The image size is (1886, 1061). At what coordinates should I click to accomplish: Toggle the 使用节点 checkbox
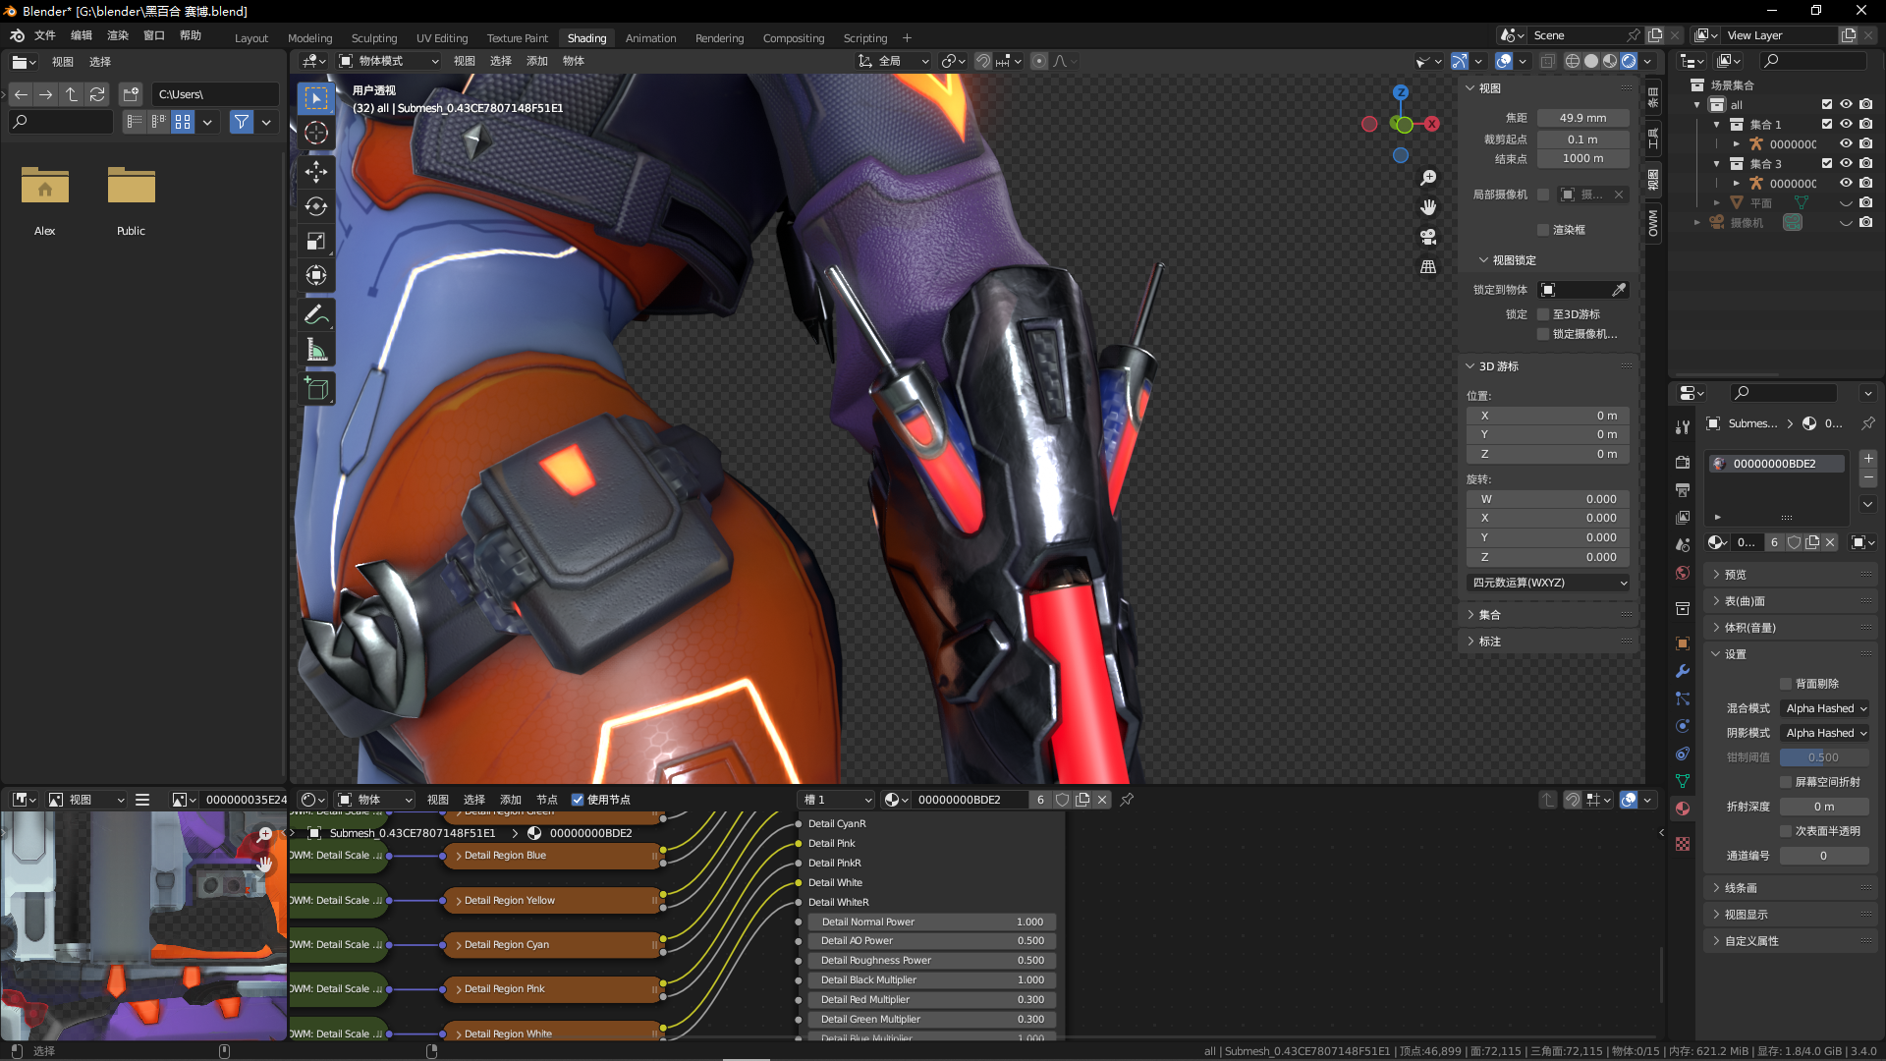pyautogui.click(x=578, y=800)
